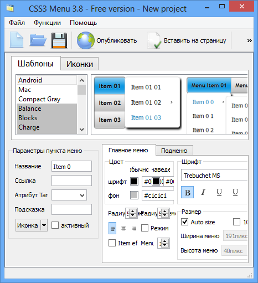This screenshot has height=283, width=258.
Task: Adjust second Радиус spinner
Action: 164,213
